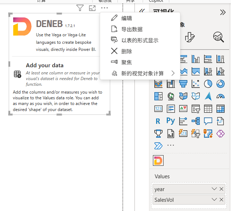Select the waterfall chart visual
This screenshot has height=211, width=231.
click(171, 84)
